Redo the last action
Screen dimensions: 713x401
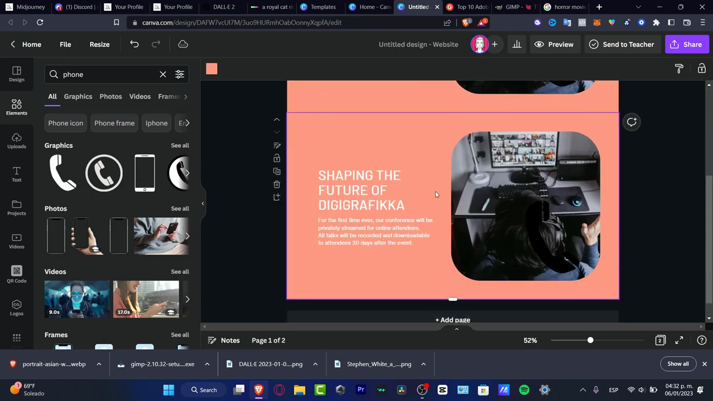156,45
